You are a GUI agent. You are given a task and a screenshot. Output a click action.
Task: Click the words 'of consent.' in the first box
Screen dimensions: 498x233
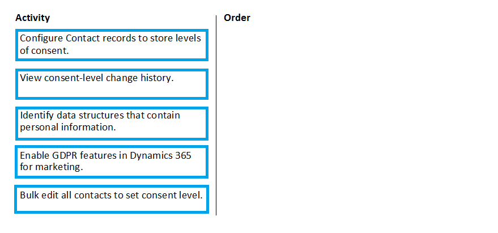click(44, 50)
